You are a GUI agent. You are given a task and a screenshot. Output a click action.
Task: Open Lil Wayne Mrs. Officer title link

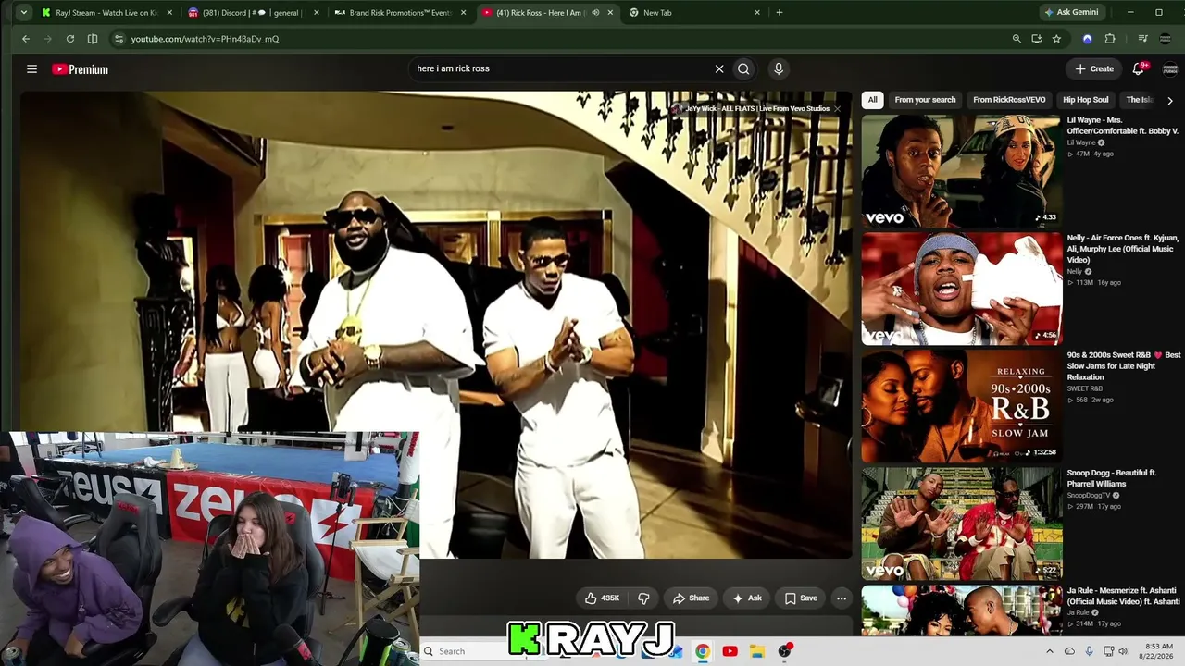click(1123, 126)
